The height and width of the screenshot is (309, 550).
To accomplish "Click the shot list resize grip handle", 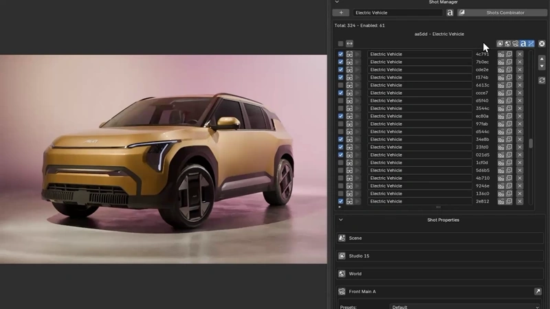I will 438,207.
